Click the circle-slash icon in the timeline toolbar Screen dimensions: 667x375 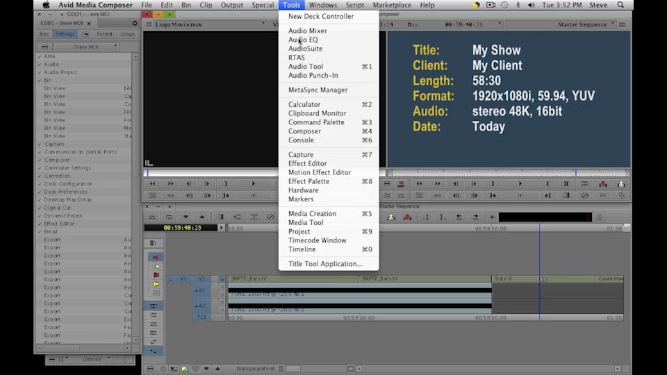click(270, 217)
